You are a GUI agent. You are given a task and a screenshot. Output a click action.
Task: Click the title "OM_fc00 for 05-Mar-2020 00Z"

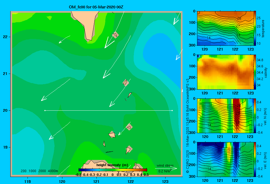96,7
